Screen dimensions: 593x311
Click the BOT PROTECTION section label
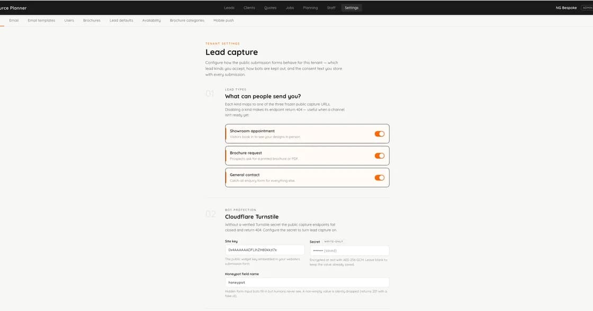240,210
